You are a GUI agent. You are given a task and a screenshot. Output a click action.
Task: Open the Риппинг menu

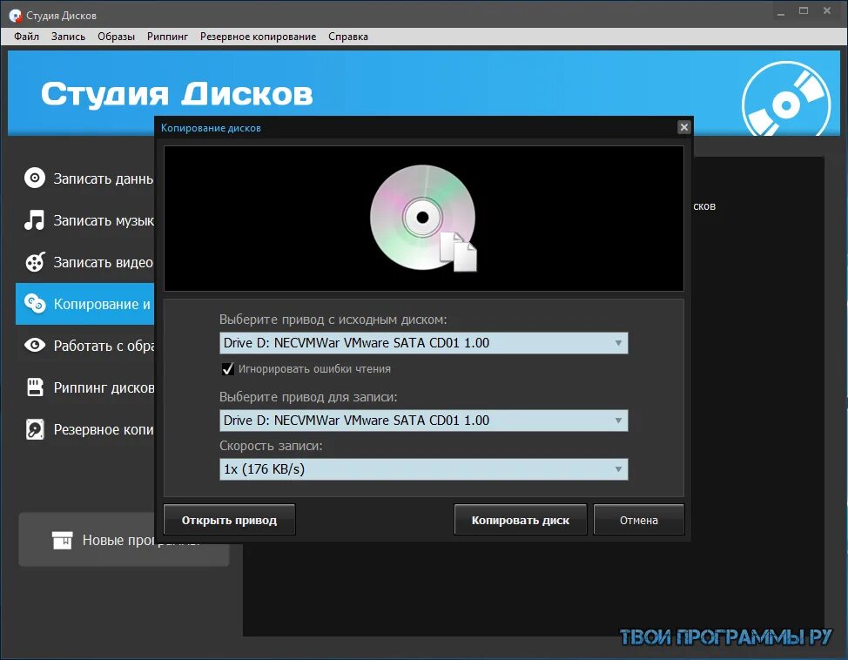coord(168,37)
